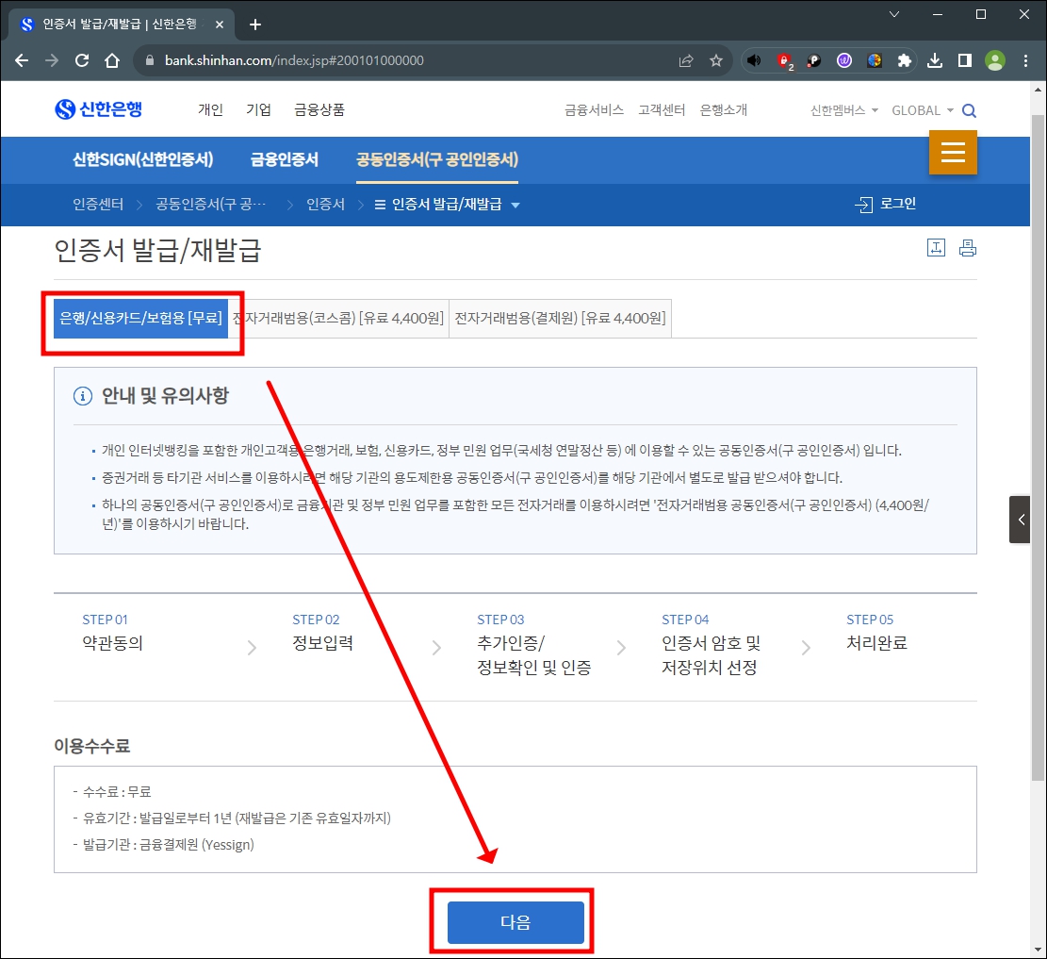Click the STEP 01 약관동의 step

point(113,632)
